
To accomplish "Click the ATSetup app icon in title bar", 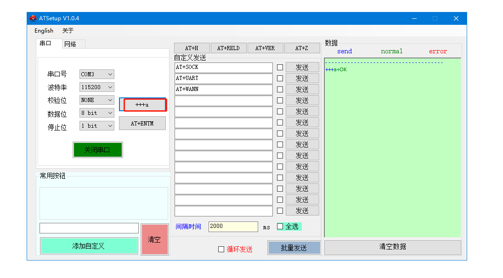I will click(x=33, y=18).
